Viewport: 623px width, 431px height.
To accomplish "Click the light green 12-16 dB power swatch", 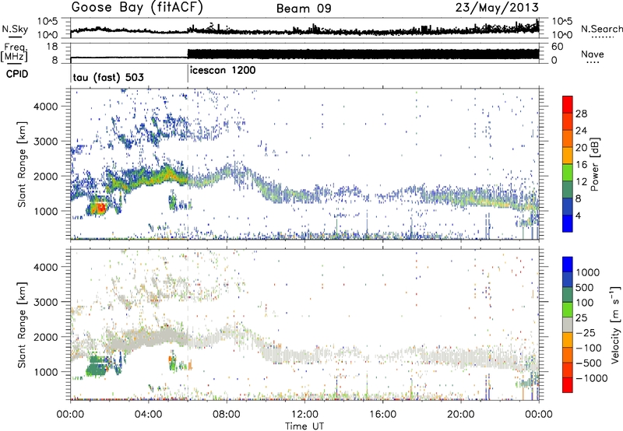I will pyautogui.click(x=568, y=172).
